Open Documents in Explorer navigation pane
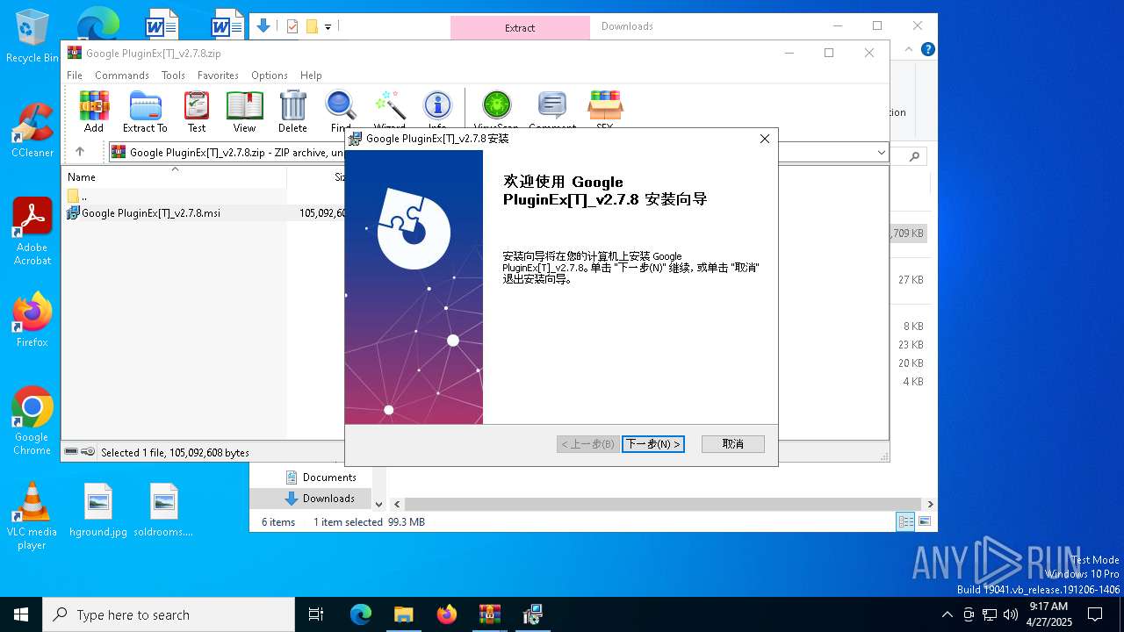The width and height of the screenshot is (1124, 632). [329, 478]
